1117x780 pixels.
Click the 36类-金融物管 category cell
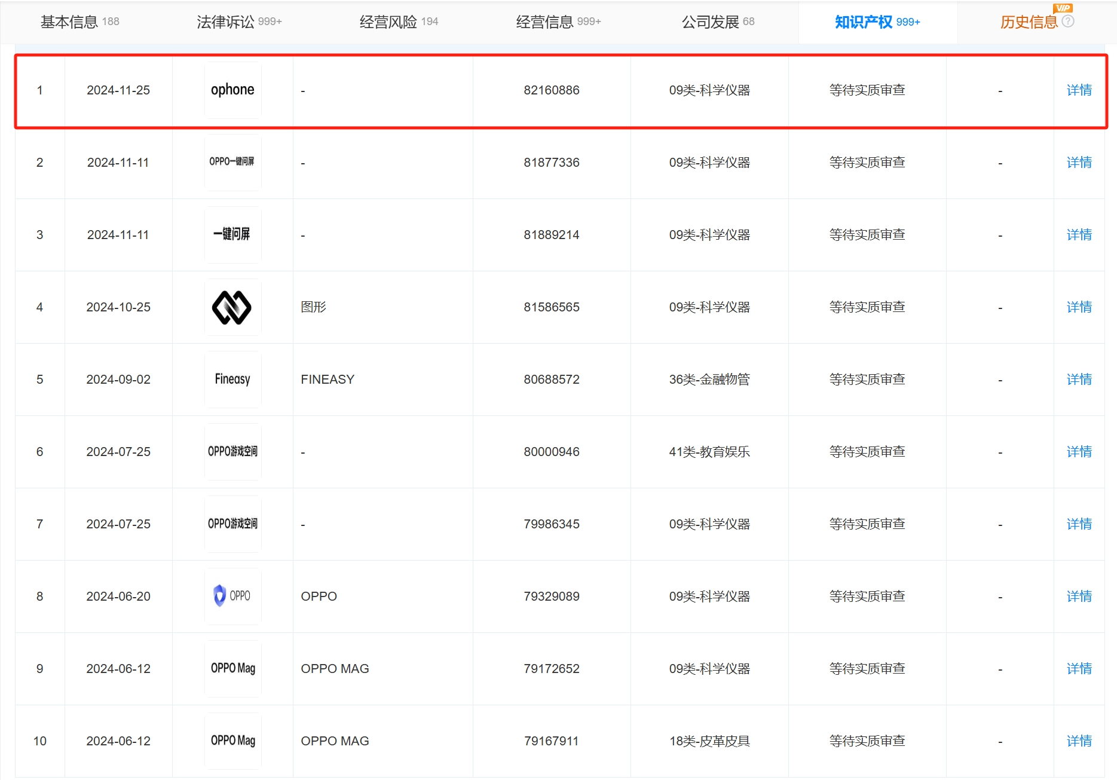(x=709, y=380)
